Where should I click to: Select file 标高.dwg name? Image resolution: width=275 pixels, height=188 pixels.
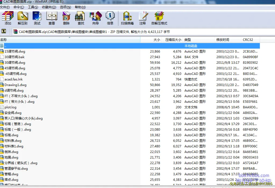pyautogui.click(x=11, y=135)
